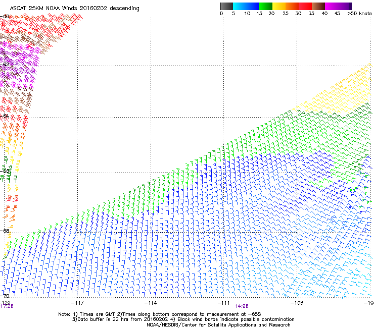Click the '-70' latitude axis label
Screen dimensions: 374x328
click(5, 296)
